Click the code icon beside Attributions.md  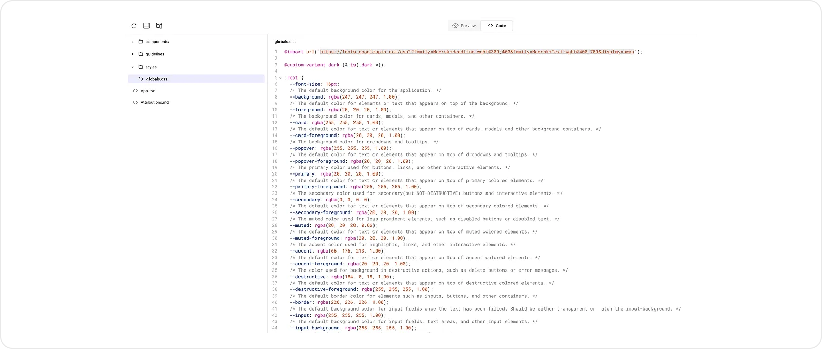[x=136, y=102]
